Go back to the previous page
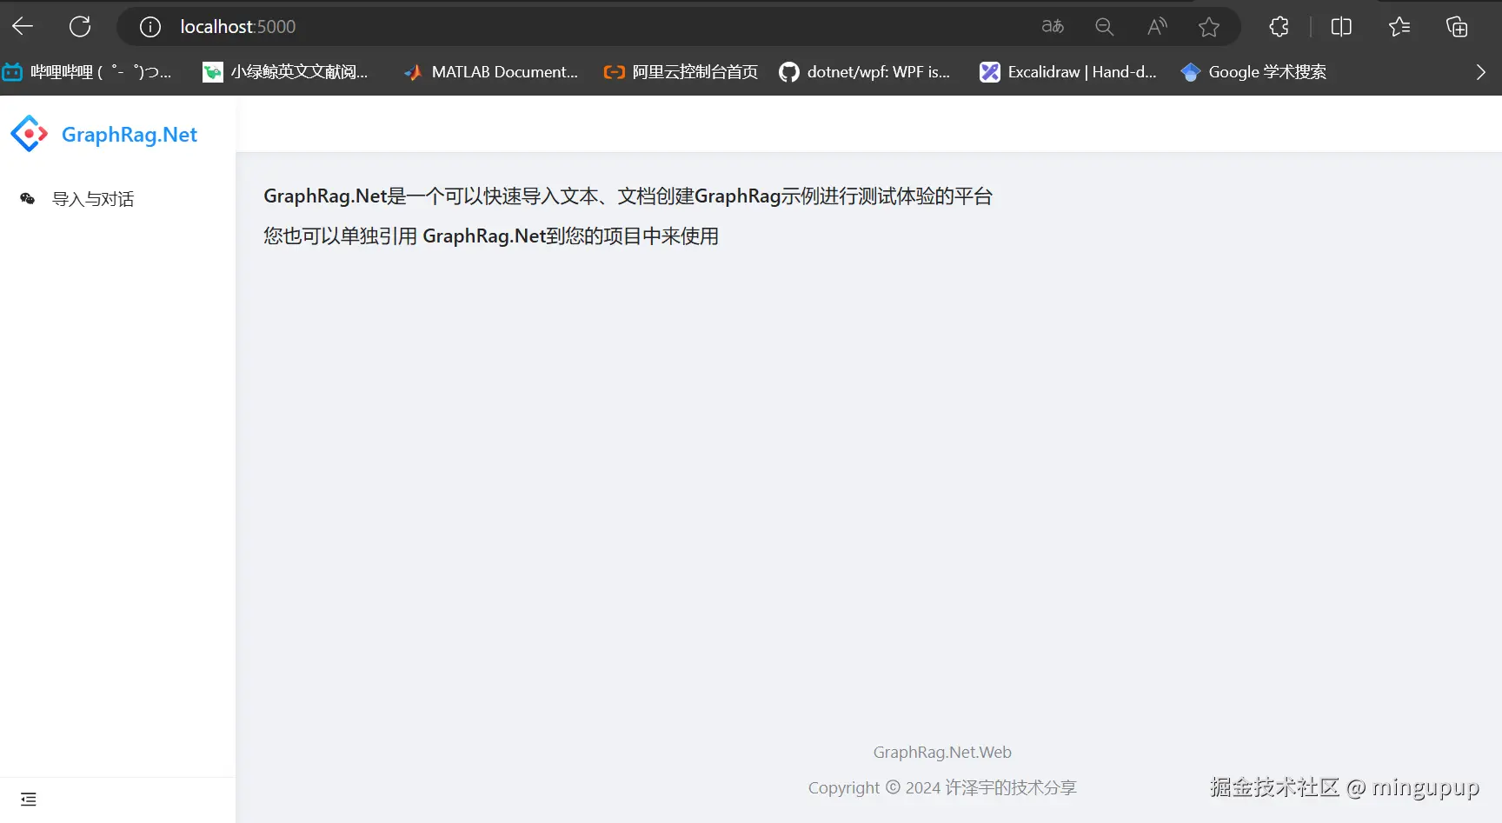Viewport: 1502px width, 823px height. click(23, 27)
